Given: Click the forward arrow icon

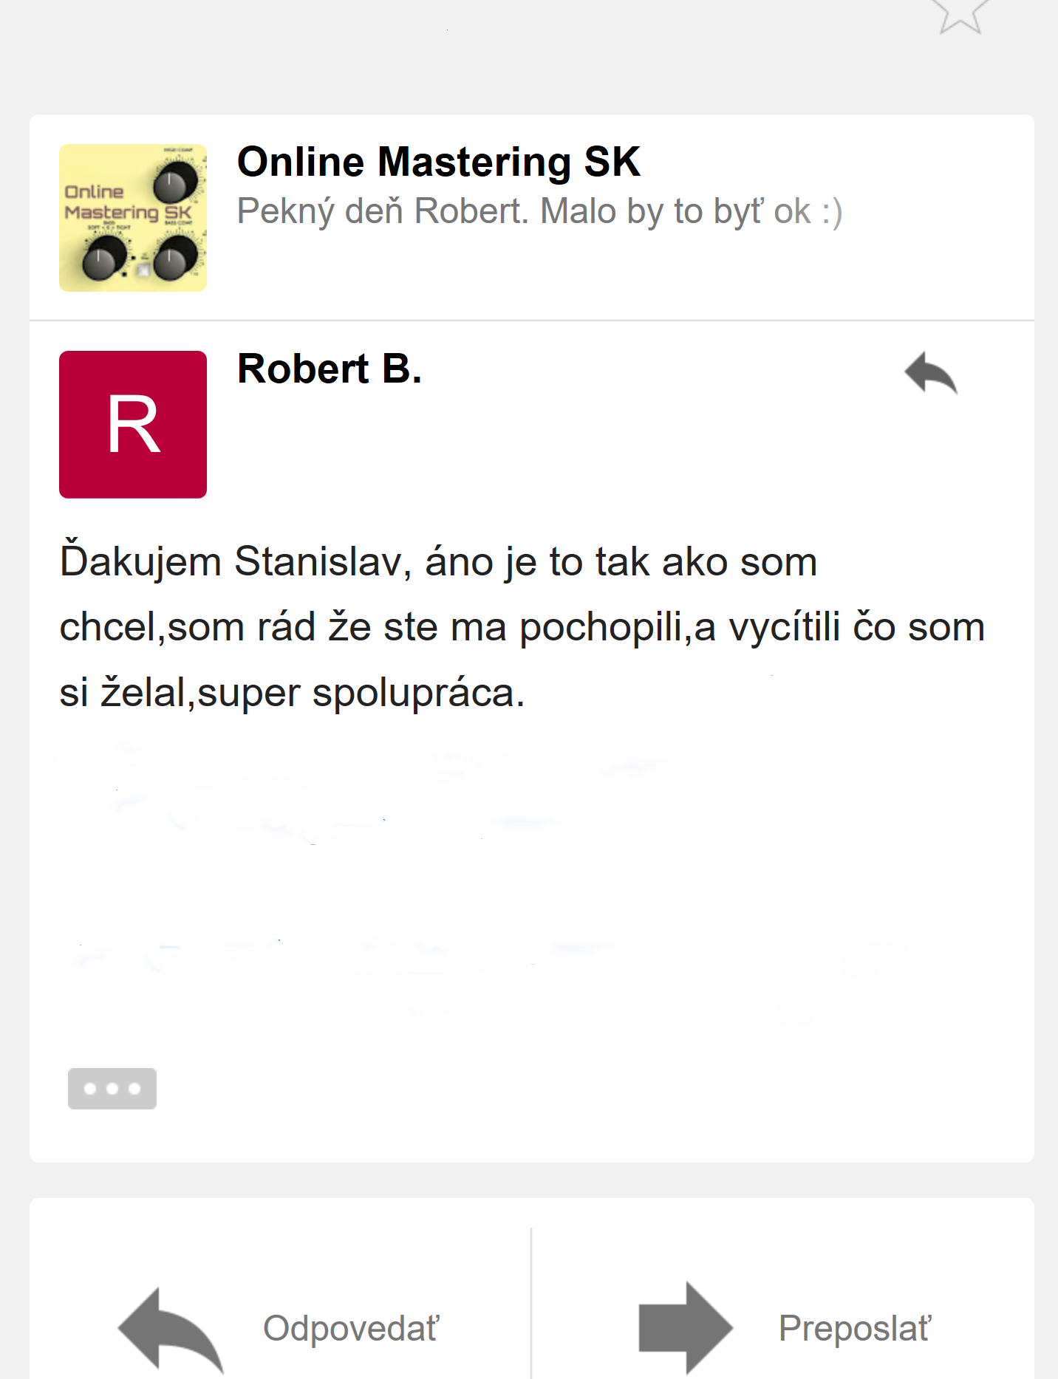Looking at the screenshot, I should [686, 1328].
